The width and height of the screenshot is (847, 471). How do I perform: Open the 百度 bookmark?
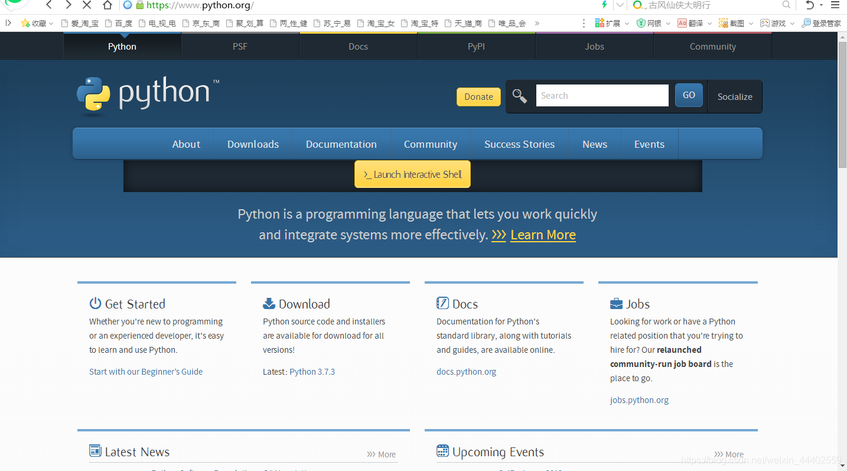click(119, 24)
